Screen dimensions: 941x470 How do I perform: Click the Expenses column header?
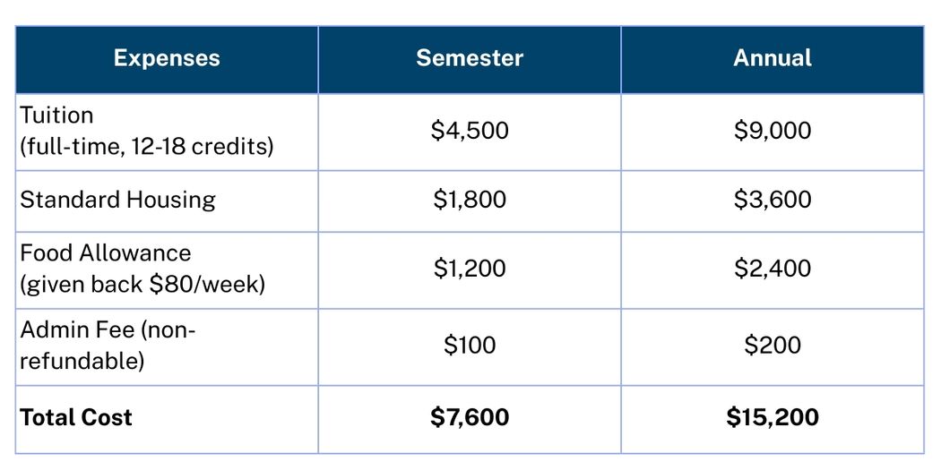(x=167, y=59)
